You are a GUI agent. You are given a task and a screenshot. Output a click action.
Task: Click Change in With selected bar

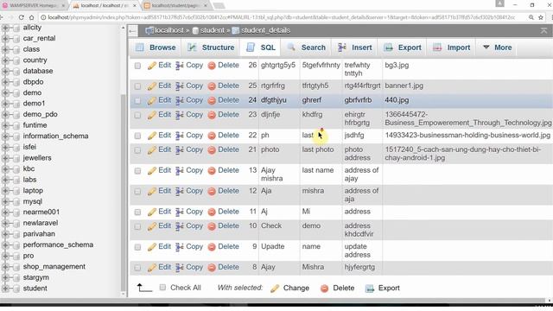296,289
